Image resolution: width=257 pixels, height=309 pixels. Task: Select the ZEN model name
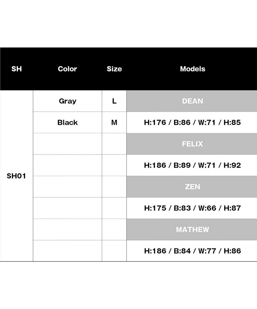tap(192, 187)
